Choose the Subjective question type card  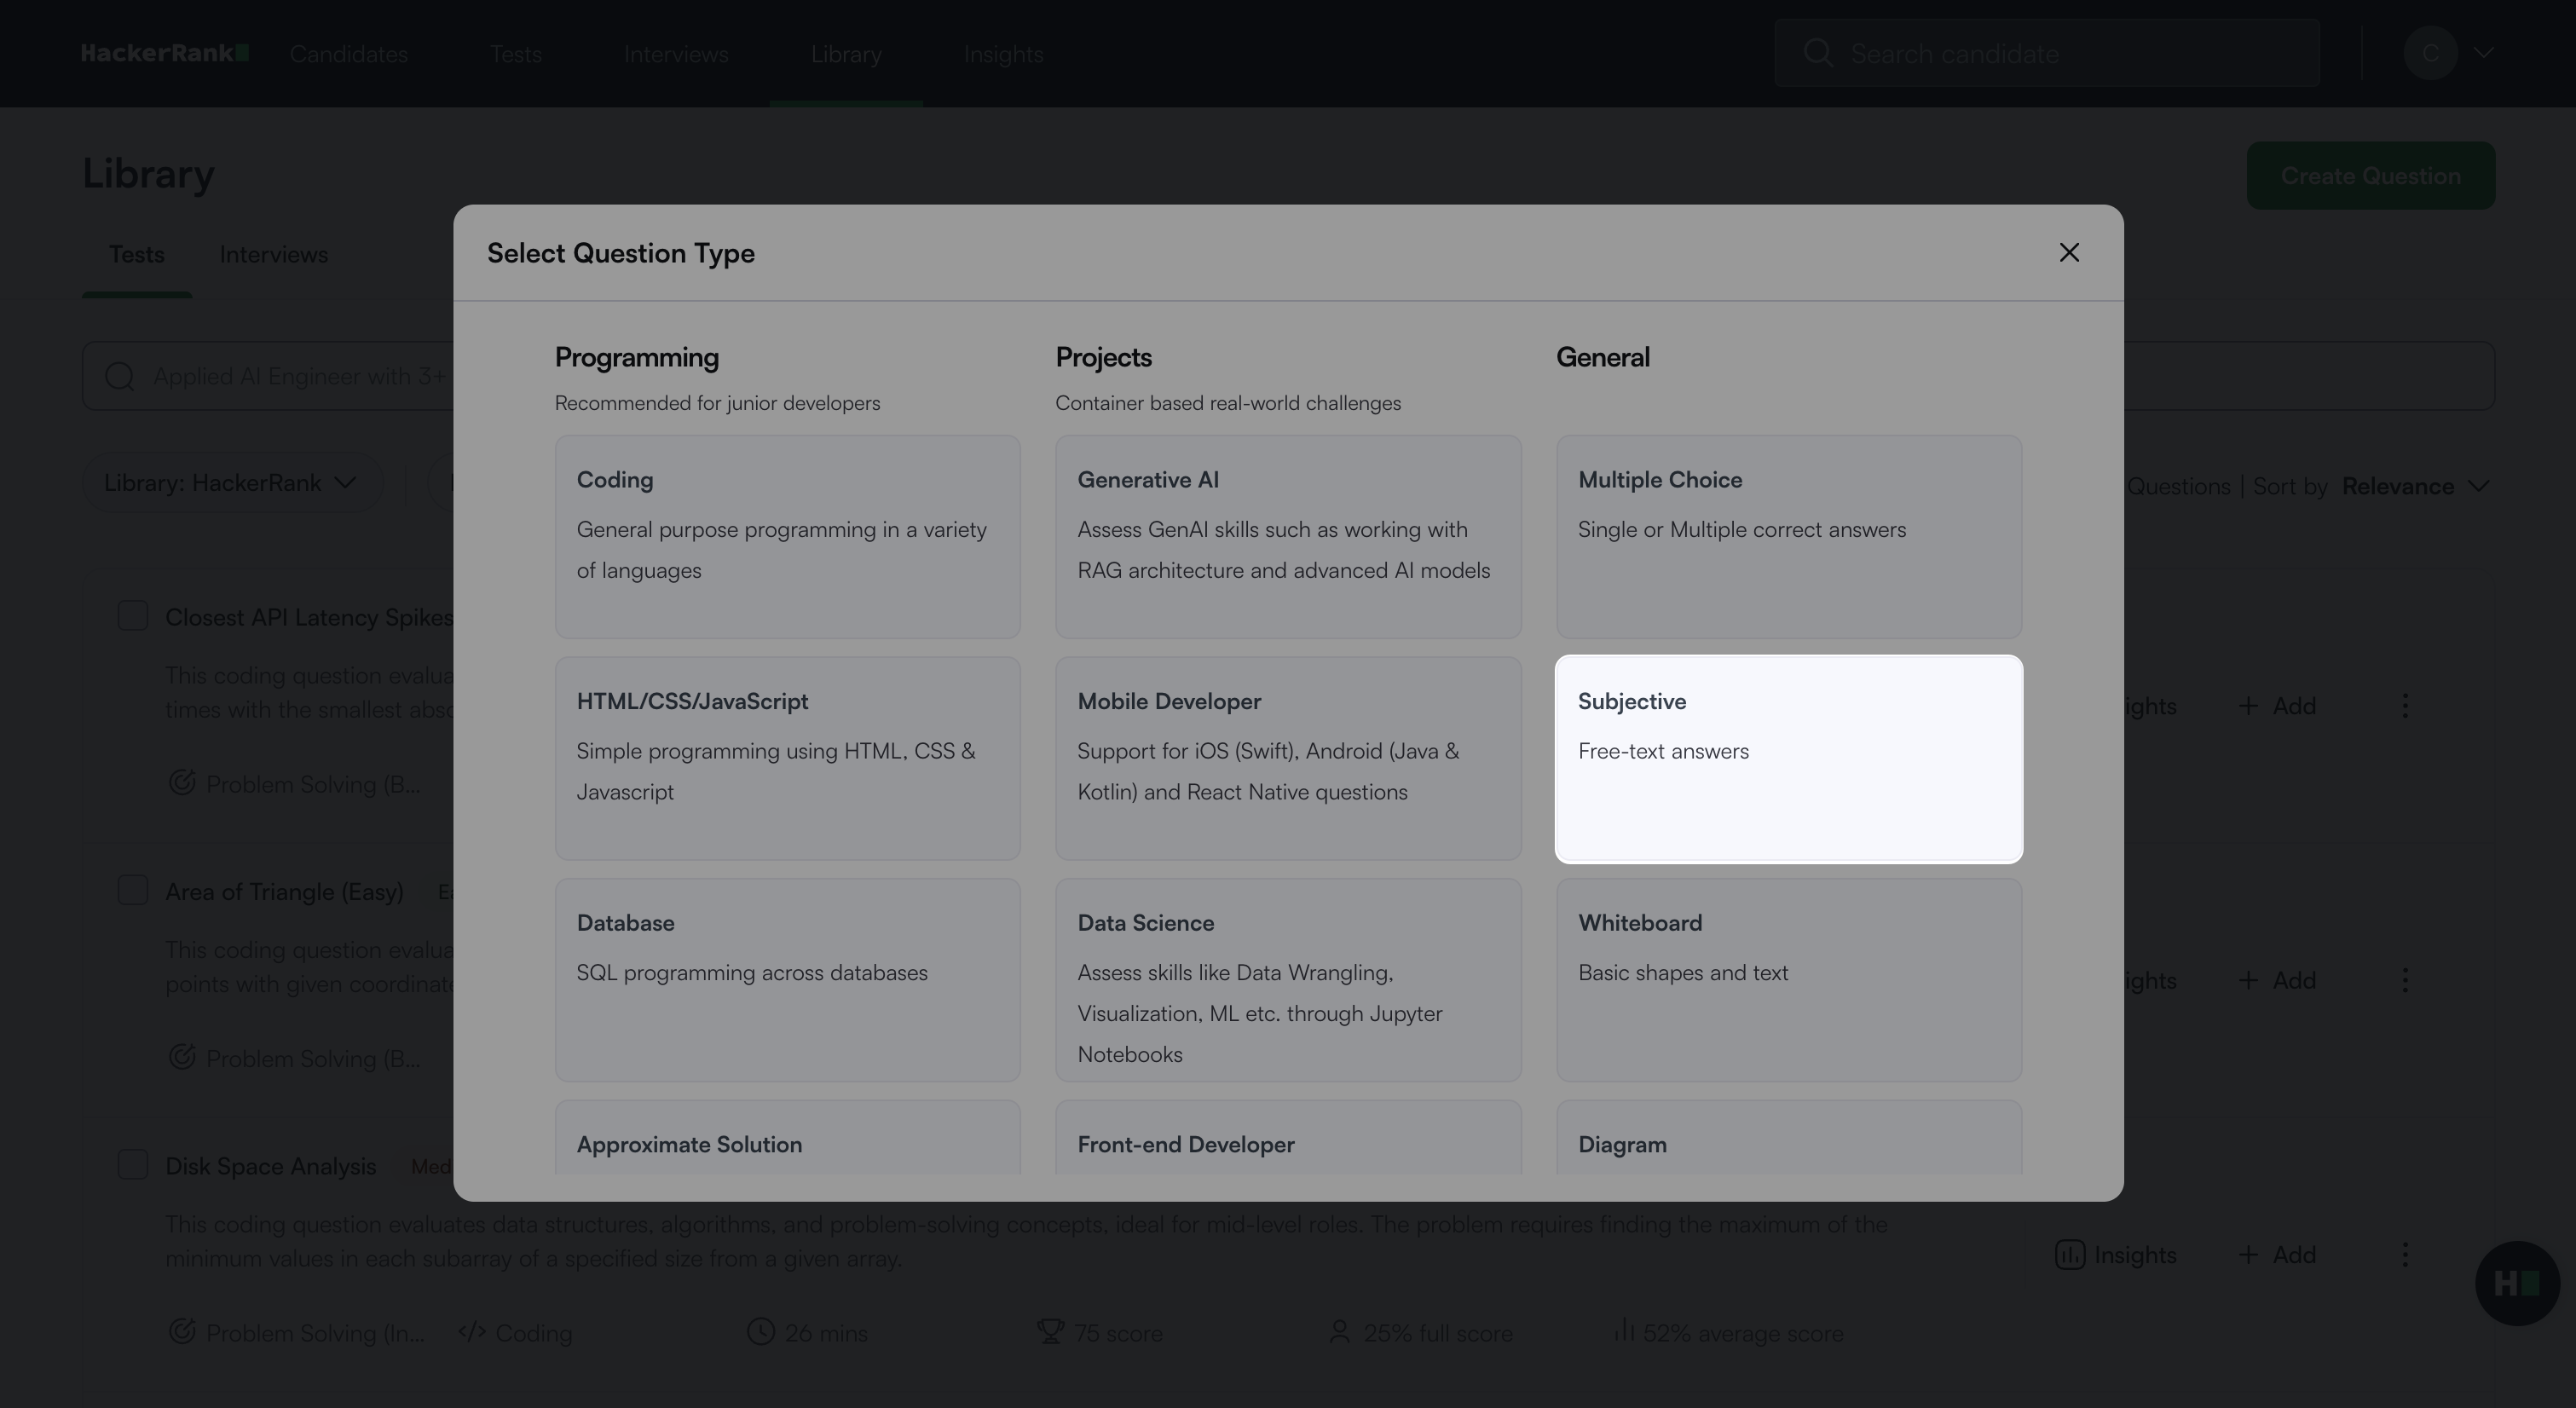tap(1788, 758)
